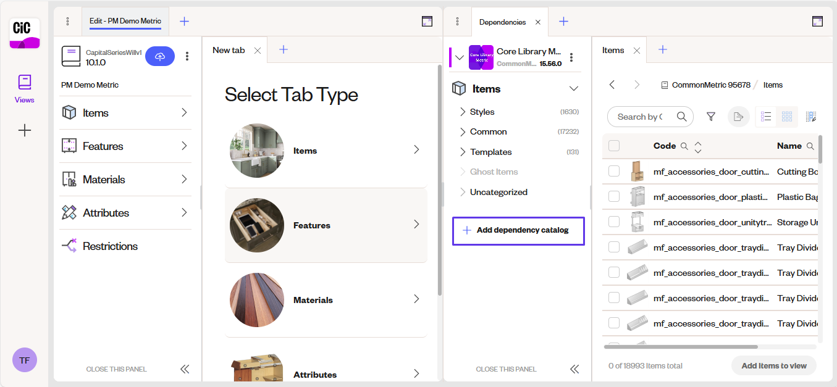Click the CiC app logo
Screen dimensions: 837x387
(25, 33)
